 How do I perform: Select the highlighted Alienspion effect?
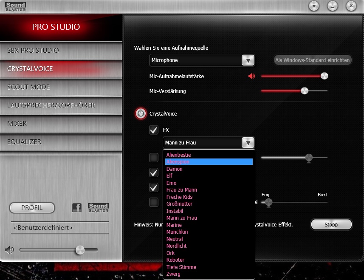209,162
